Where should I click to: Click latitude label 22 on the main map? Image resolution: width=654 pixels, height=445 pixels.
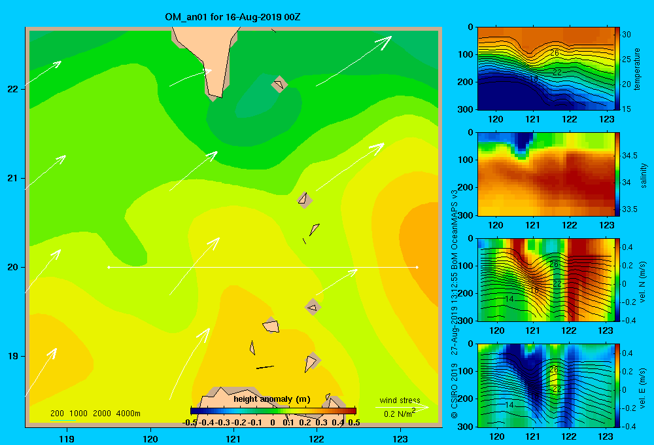click(x=12, y=89)
